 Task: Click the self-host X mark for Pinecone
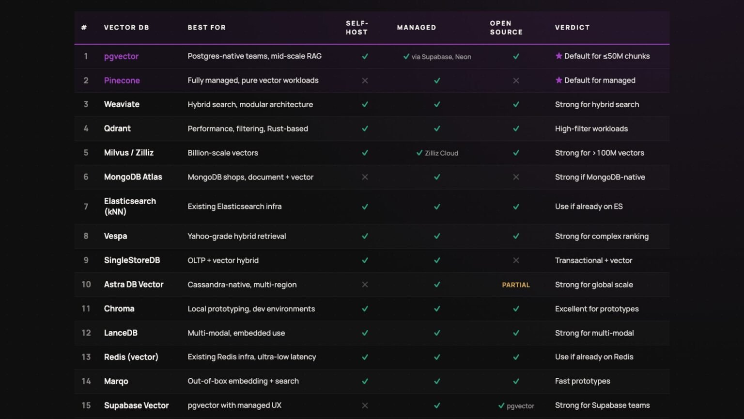(x=365, y=81)
